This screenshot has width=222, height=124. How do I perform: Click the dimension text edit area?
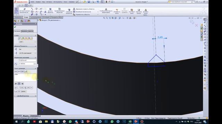tap(25, 77)
